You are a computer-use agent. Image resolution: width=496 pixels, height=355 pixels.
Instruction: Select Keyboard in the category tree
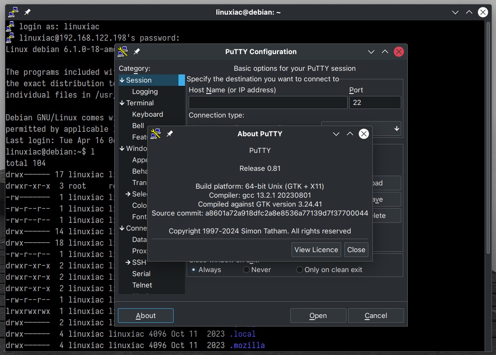[x=148, y=114]
